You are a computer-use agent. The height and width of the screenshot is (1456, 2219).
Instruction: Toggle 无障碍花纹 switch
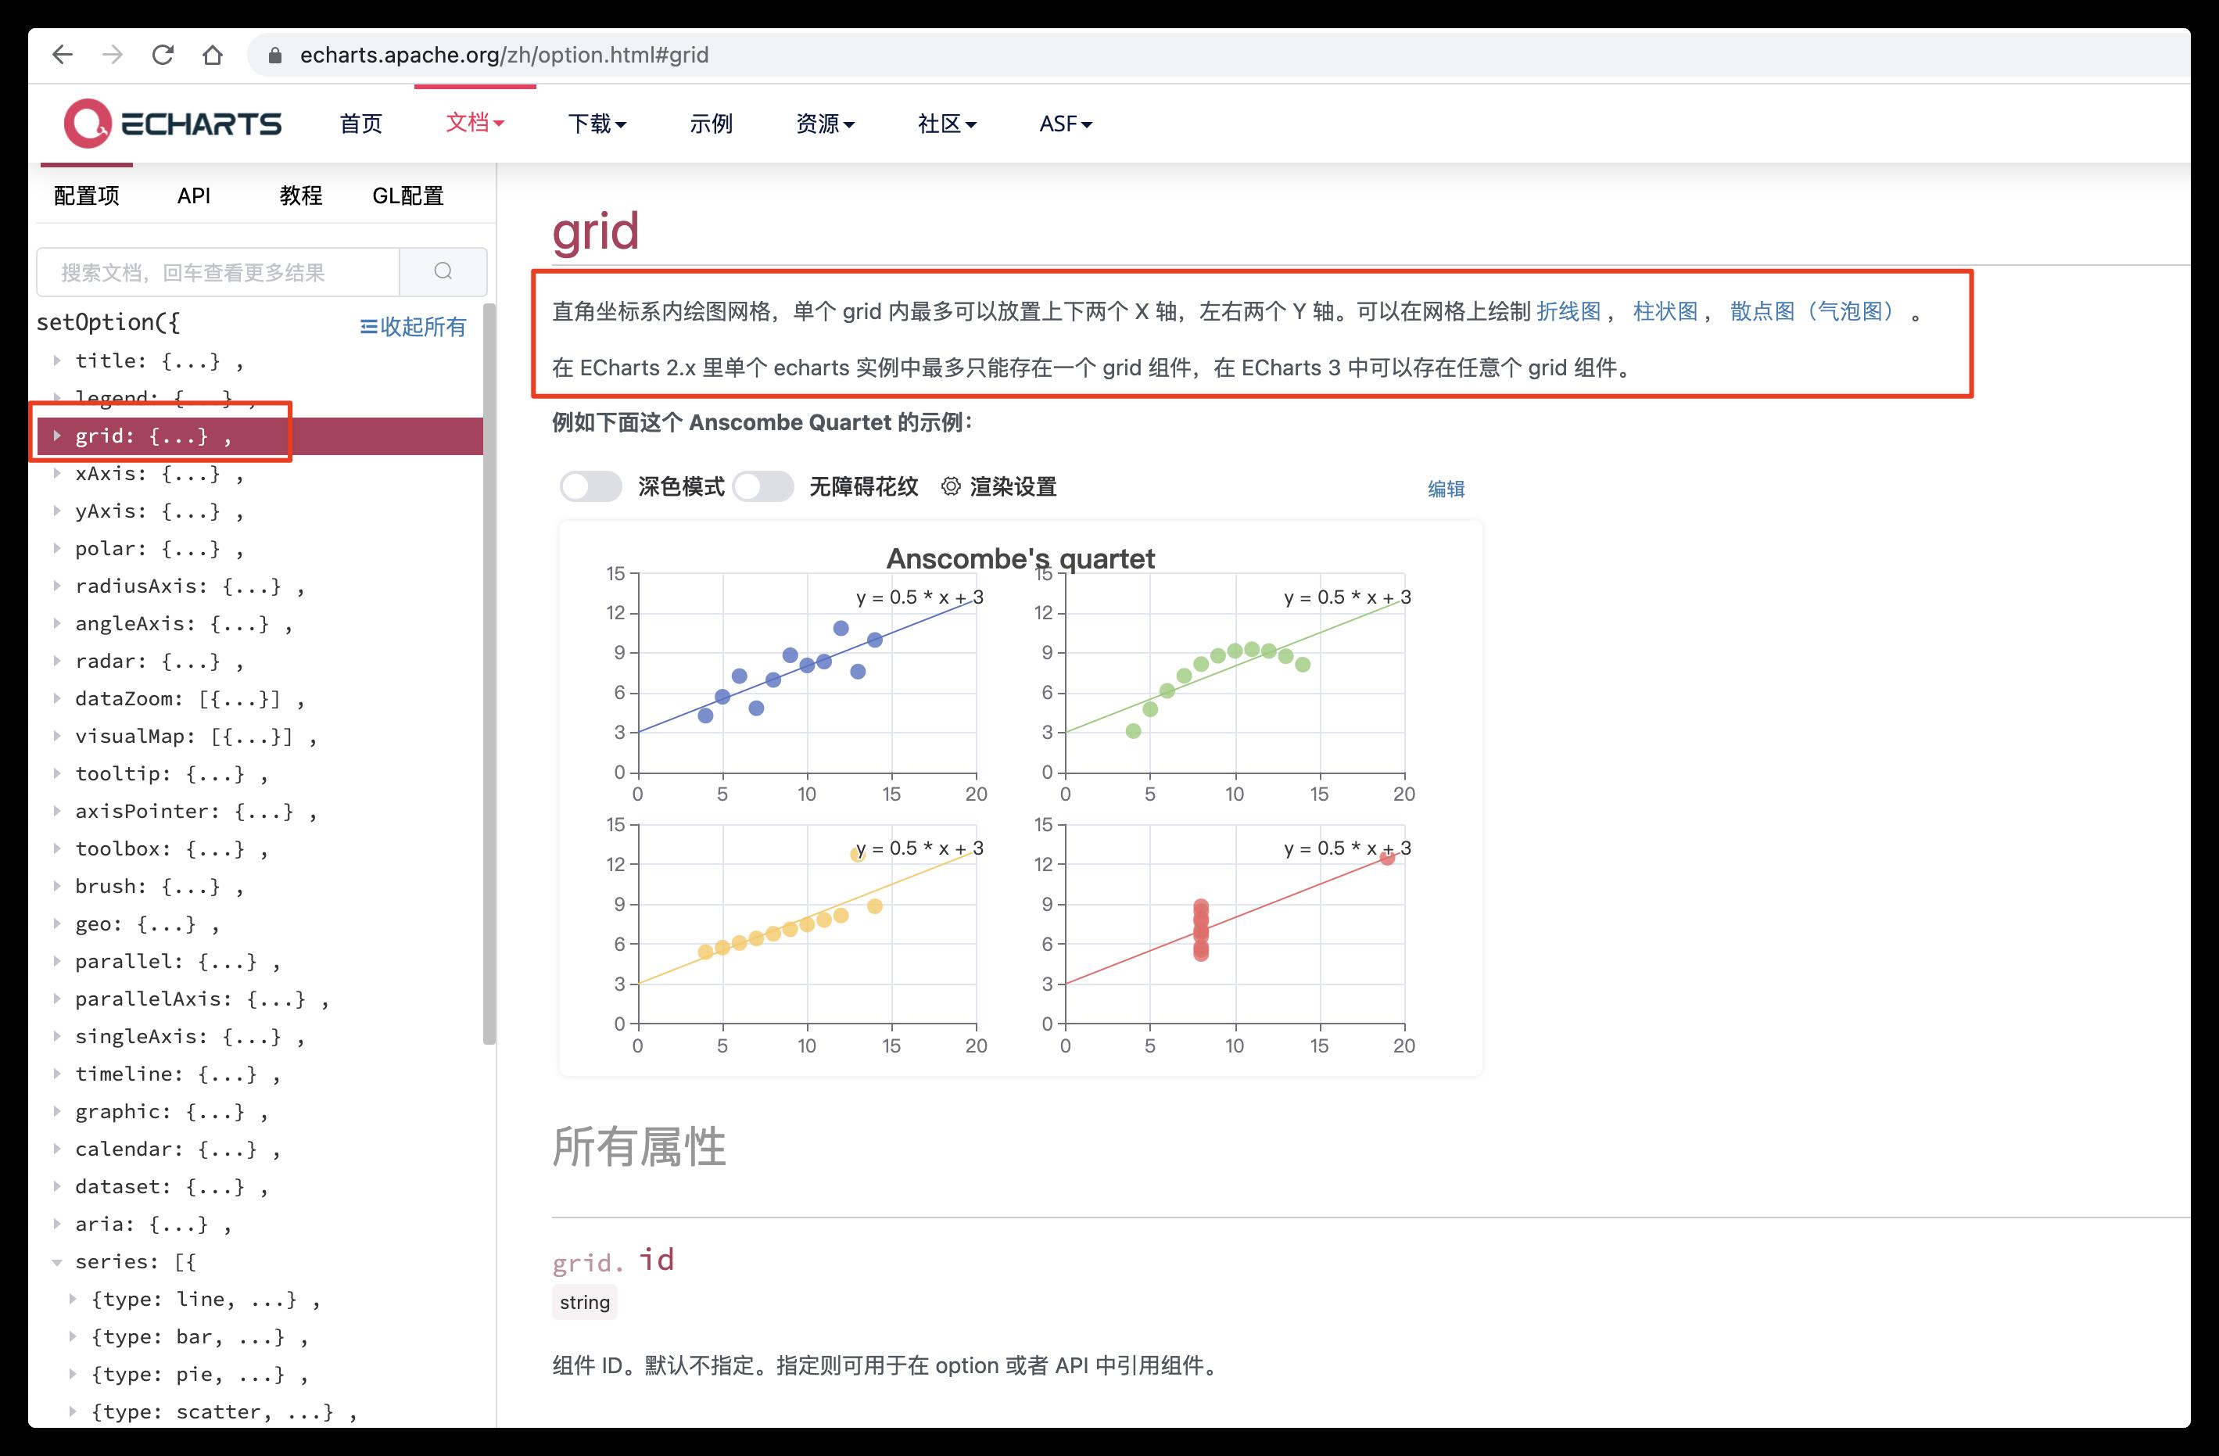(762, 486)
